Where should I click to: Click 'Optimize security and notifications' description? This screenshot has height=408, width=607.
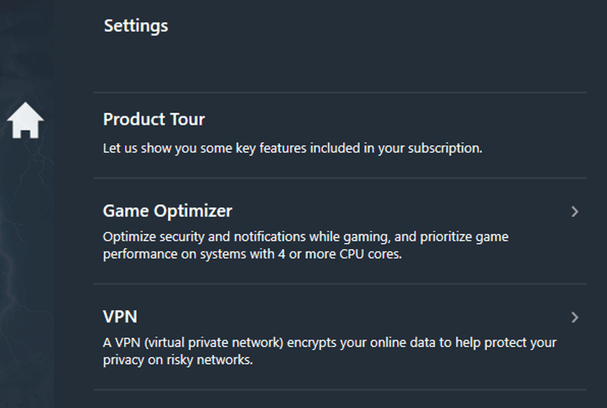[x=203, y=237]
